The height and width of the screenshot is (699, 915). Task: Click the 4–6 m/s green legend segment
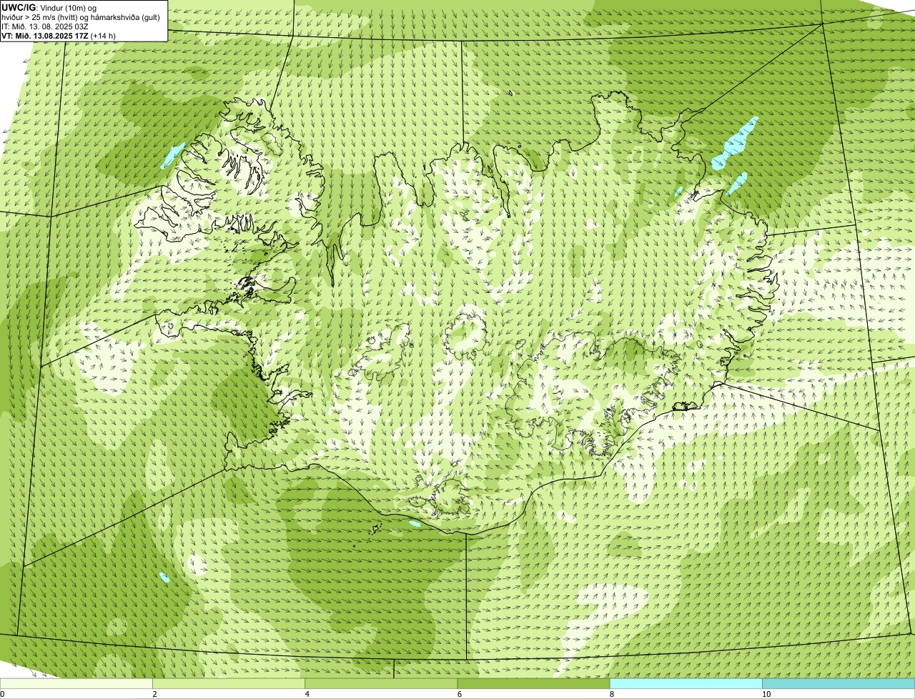point(381,684)
